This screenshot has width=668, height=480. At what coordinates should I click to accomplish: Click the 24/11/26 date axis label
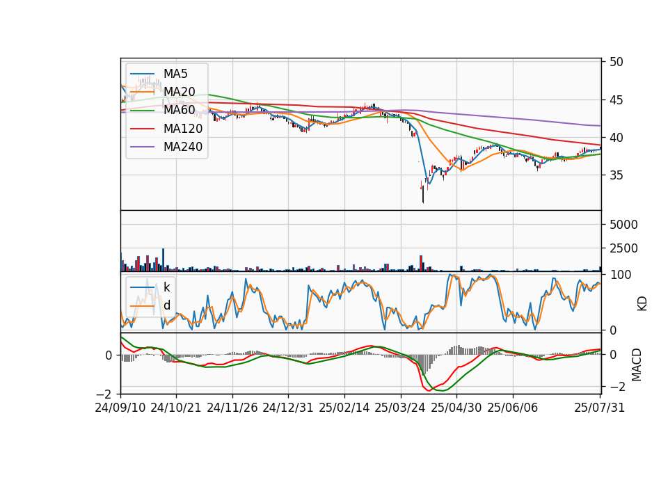232,408
